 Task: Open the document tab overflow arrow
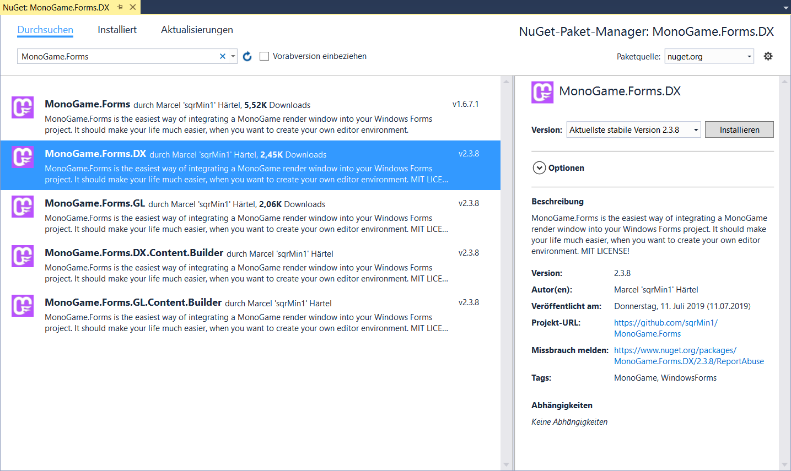pos(785,8)
